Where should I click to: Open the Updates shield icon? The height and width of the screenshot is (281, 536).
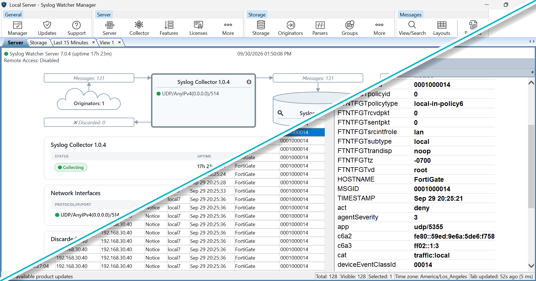point(47,28)
